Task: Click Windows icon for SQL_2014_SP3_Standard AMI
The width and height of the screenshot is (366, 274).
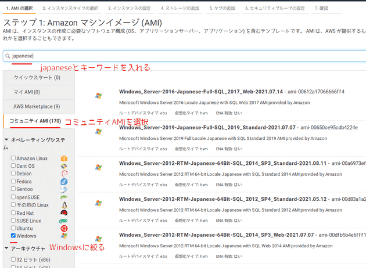Action: pos(98,167)
